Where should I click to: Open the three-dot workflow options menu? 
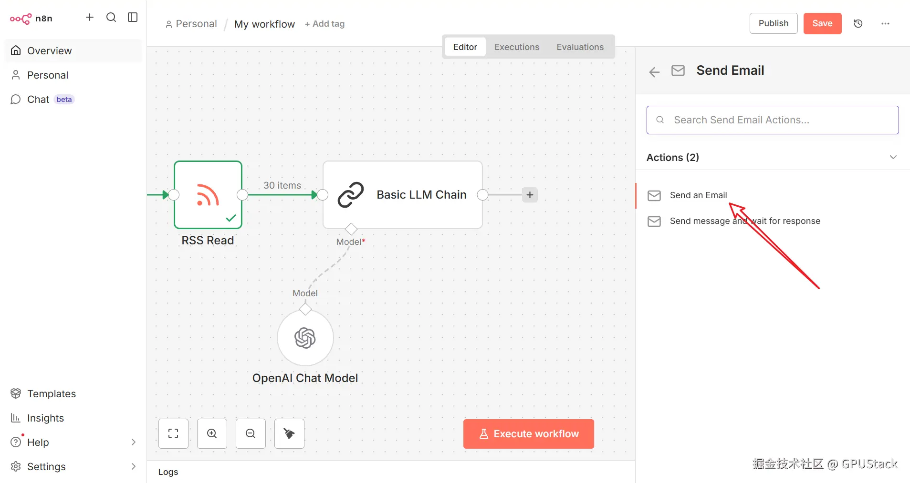tap(885, 23)
